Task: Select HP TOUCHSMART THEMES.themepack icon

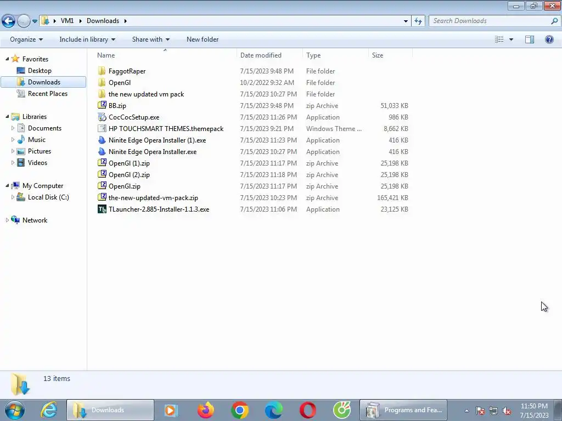Action: coord(102,128)
